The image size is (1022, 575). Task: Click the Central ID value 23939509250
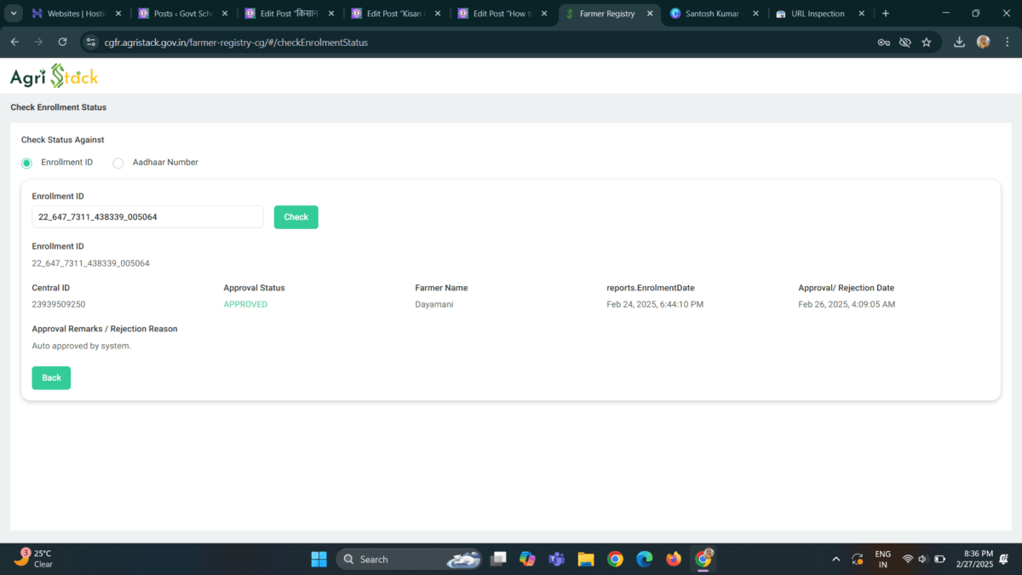(59, 304)
